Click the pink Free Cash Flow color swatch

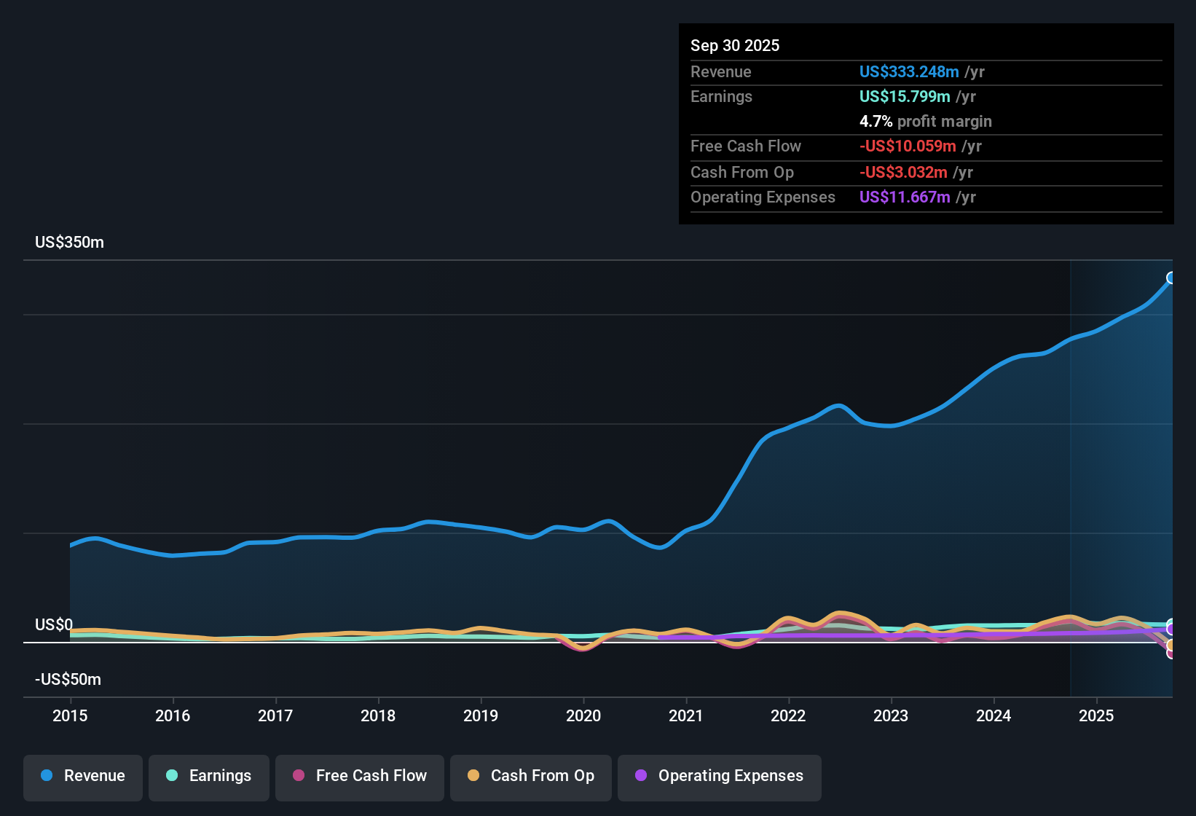[x=297, y=776]
